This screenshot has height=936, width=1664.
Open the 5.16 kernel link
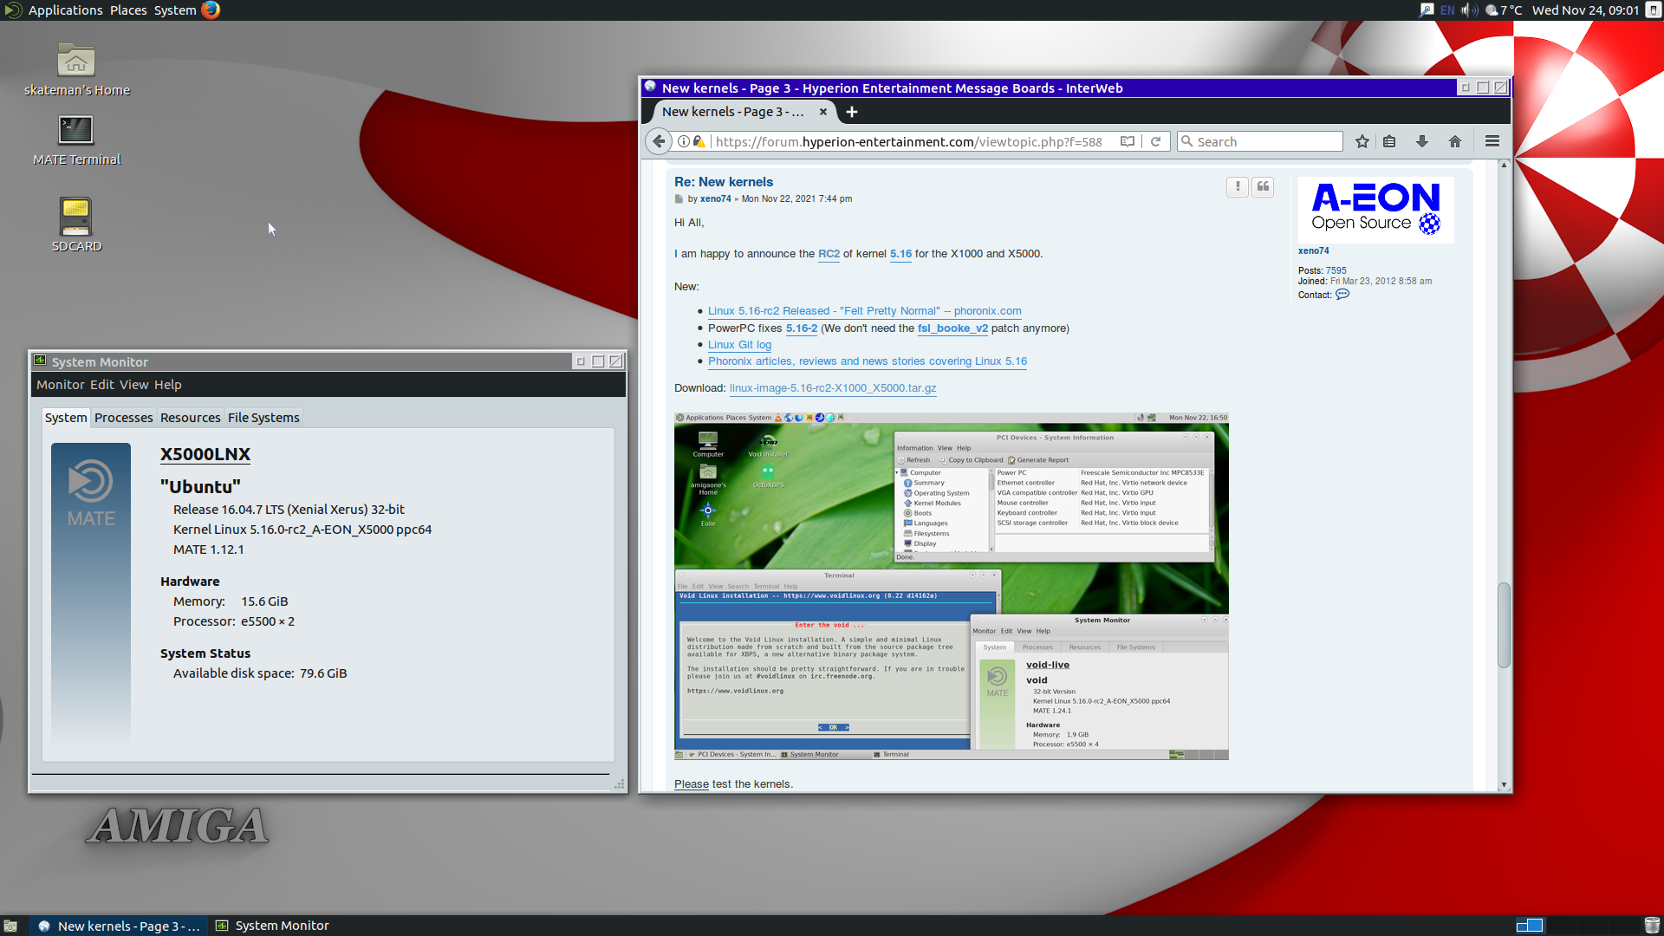[x=901, y=254]
